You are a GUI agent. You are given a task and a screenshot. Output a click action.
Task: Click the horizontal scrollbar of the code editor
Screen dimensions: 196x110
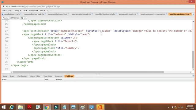coord(88,72)
